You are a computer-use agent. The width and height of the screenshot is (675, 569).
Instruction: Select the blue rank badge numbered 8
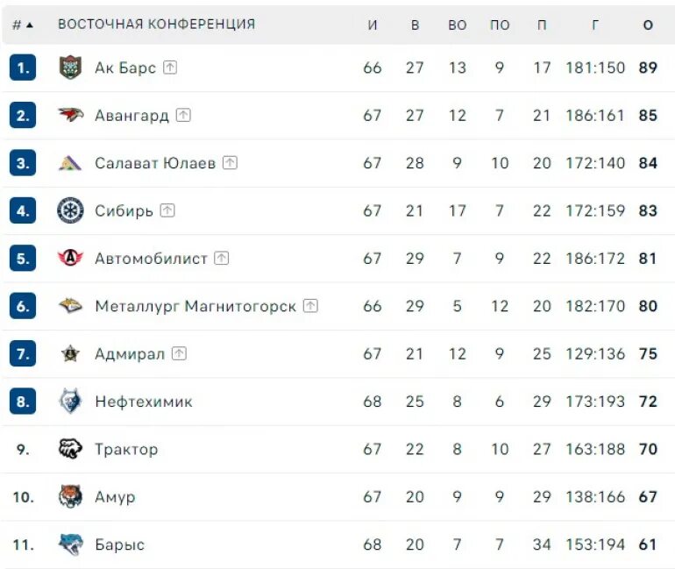(x=23, y=402)
